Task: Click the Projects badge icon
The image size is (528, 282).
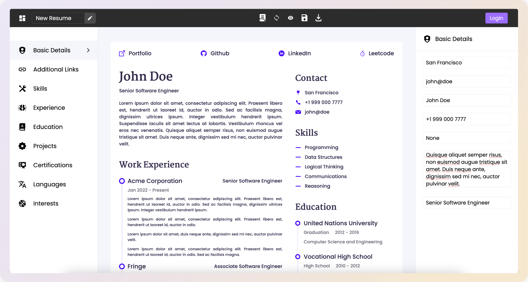Action: tap(22, 146)
